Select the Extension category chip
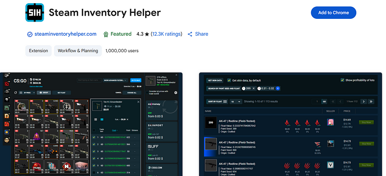Viewport: 386px width, 176px height. [x=38, y=51]
